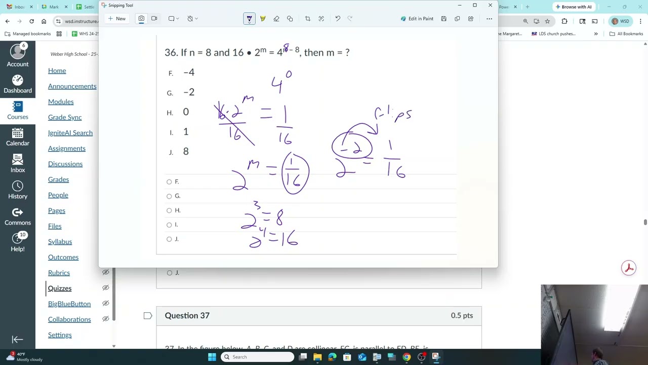Save the snip with the Save icon
Viewport: 648px width, 365px height.
[443, 19]
